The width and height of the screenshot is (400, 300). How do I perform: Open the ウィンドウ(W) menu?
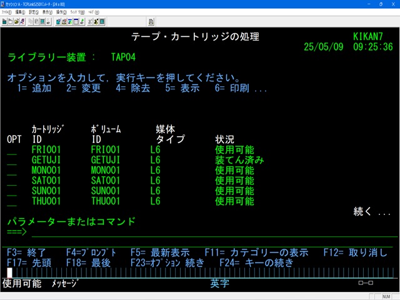pos(77,12)
